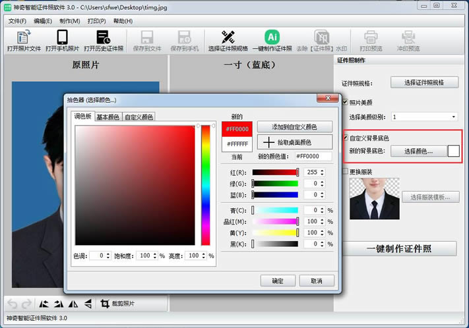
Task: Open 打印预览 printer icon
Action: click(371, 41)
